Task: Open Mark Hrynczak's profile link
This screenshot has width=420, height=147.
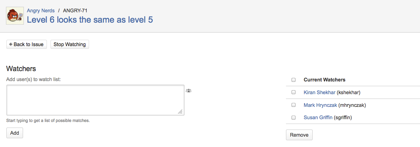Action: (x=320, y=105)
